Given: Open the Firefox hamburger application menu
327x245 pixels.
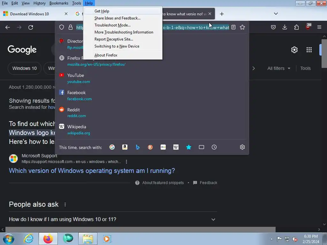Looking at the screenshot, I should [x=319, y=27].
